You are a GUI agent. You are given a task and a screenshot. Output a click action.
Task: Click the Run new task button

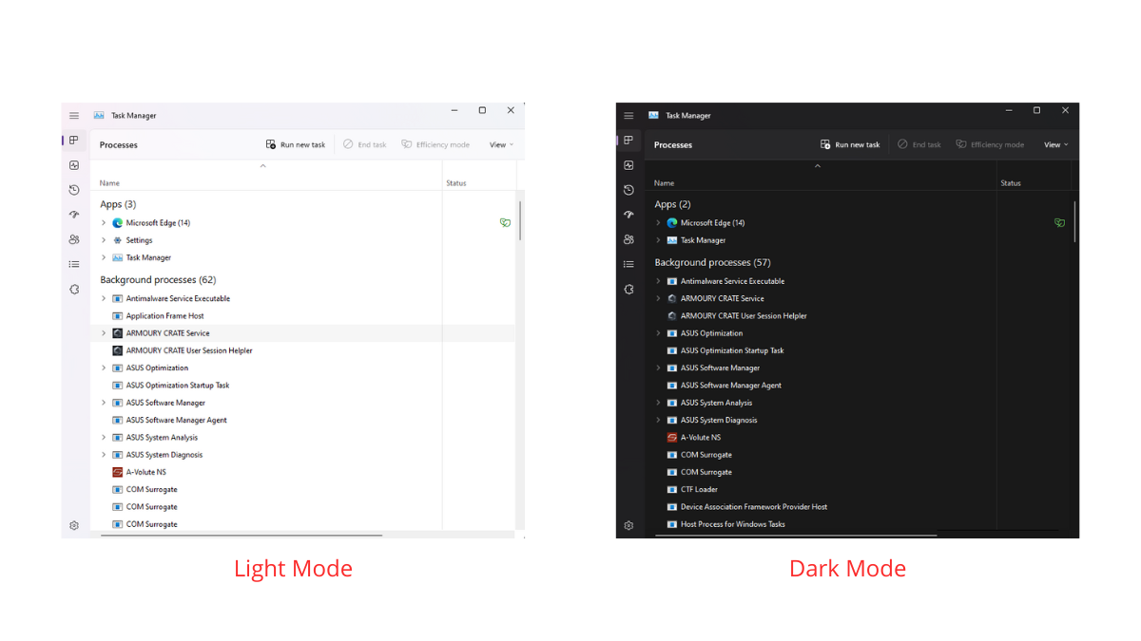[296, 143]
